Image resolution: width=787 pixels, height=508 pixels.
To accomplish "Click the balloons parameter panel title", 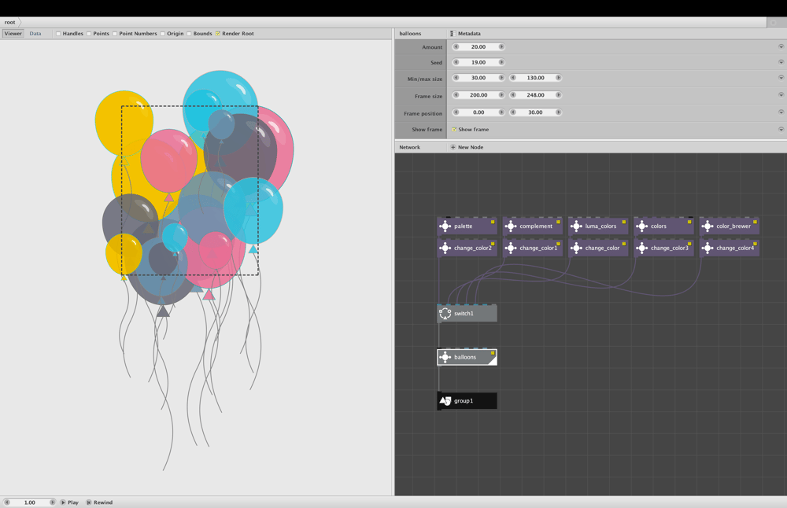I will (x=410, y=34).
